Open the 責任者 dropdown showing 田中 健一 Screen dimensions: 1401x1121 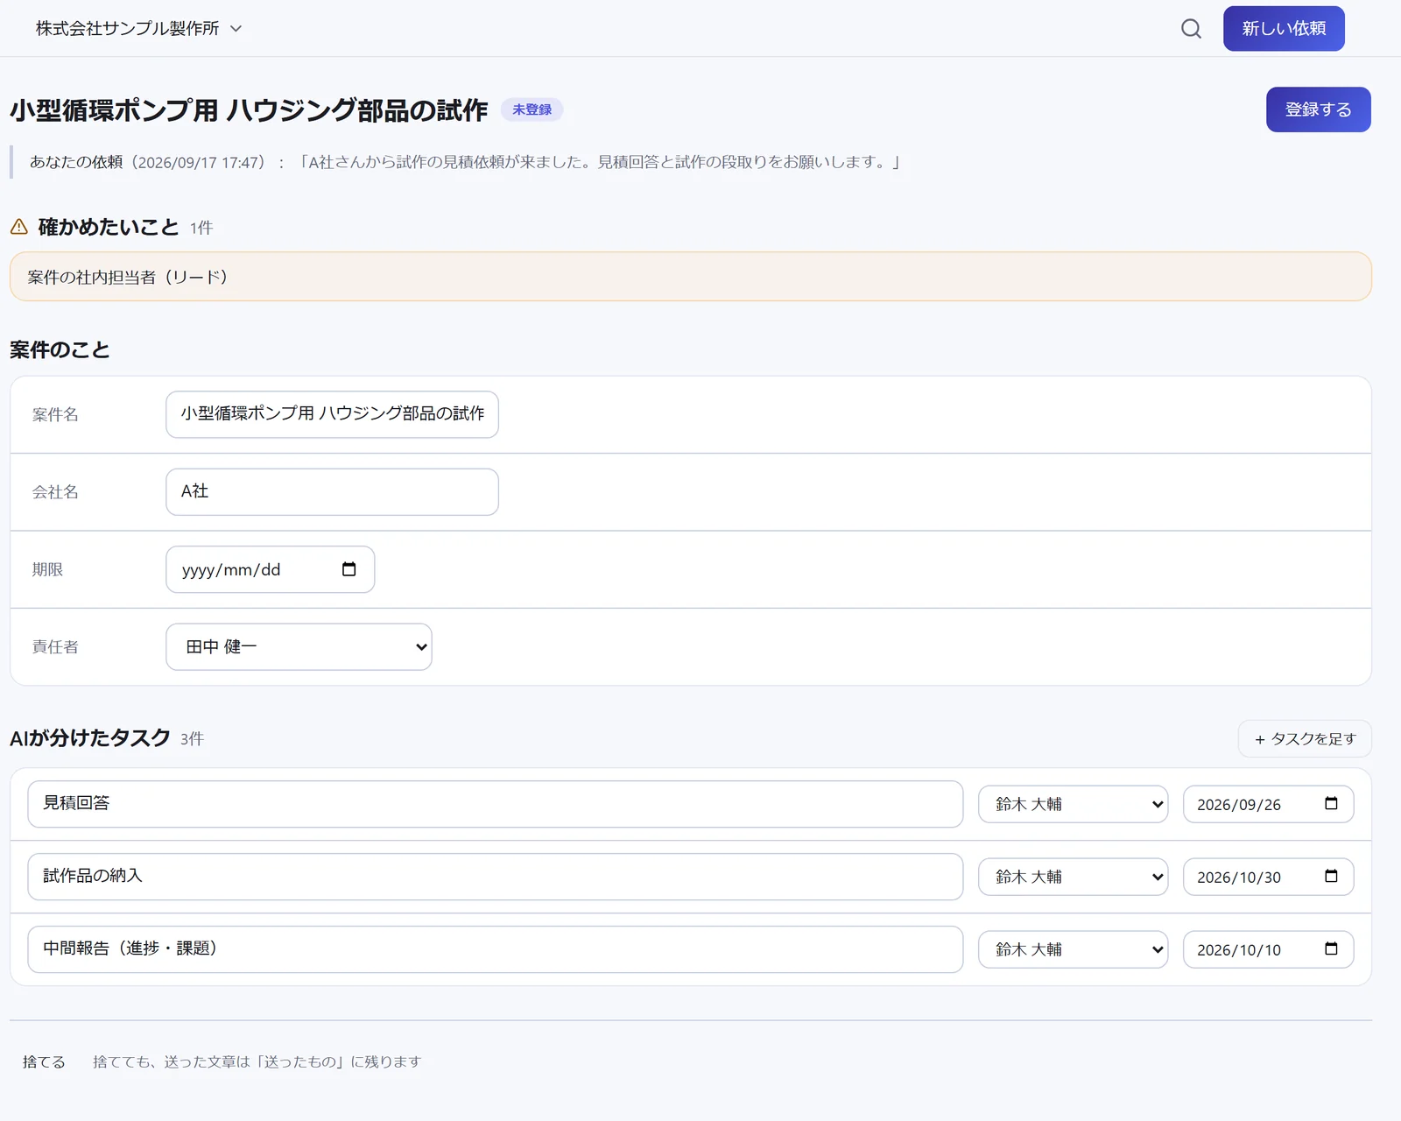(x=299, y=647)
